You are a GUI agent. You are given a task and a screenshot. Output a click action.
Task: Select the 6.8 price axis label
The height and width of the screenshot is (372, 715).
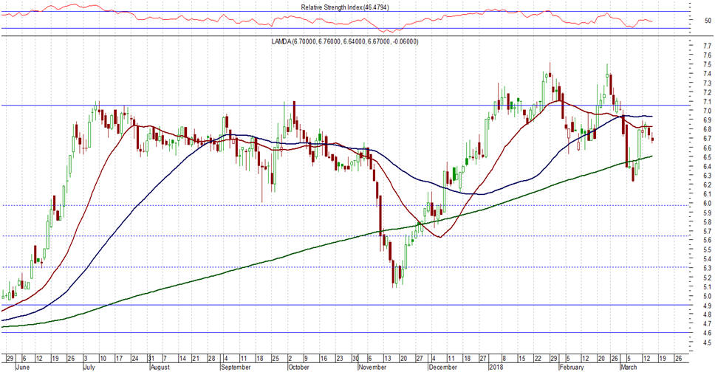[x=708, y=129]
